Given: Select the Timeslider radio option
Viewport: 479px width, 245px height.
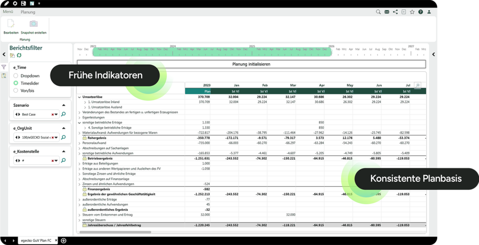Looking at the screenshot, I should 16,83.
